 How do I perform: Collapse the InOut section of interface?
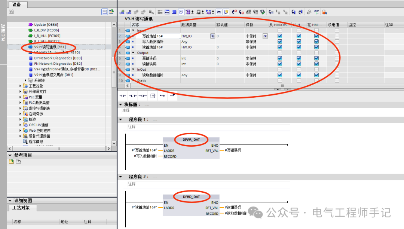[x=133, y=70]
